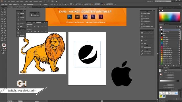Screen dimensions: 182x102
Task: Open the Preset dropdown in control bar
Action: coord(16,5)
